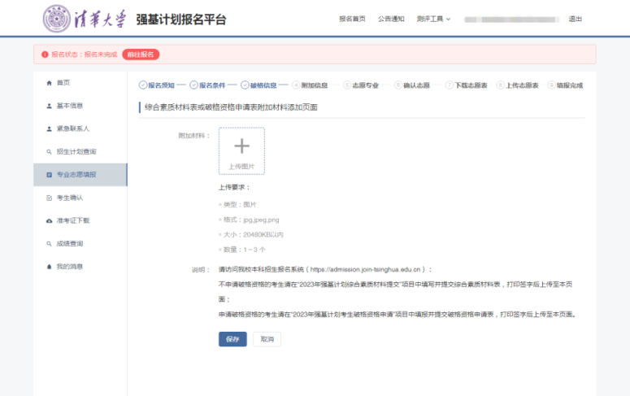The height and width of the screenshot is (396, 630).
Task: Click step 7 circle for 下载志愿表
Action: 450,85
